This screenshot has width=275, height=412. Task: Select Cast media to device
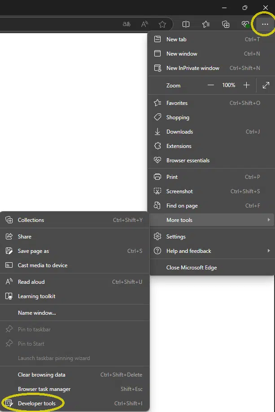(x=43, y=265)
